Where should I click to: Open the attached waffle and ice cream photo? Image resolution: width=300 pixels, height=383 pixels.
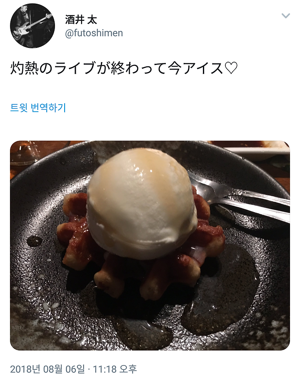click(x=150, y=245)
